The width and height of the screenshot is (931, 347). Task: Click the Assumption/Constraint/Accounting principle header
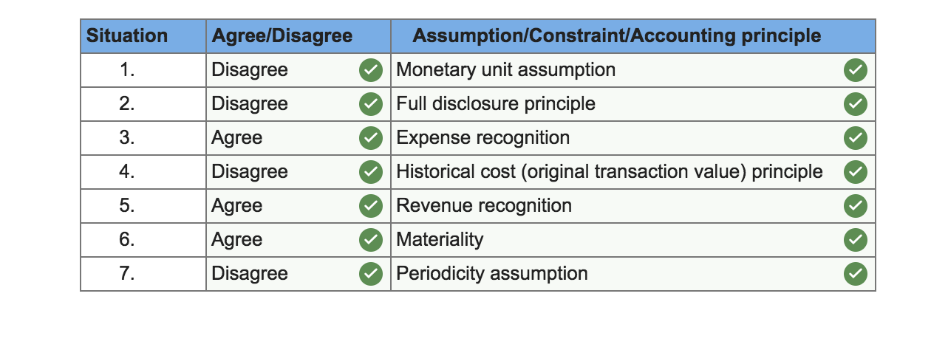[x=616, y=36]
